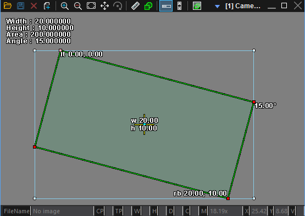Click the 'M' magnification label

204,211
